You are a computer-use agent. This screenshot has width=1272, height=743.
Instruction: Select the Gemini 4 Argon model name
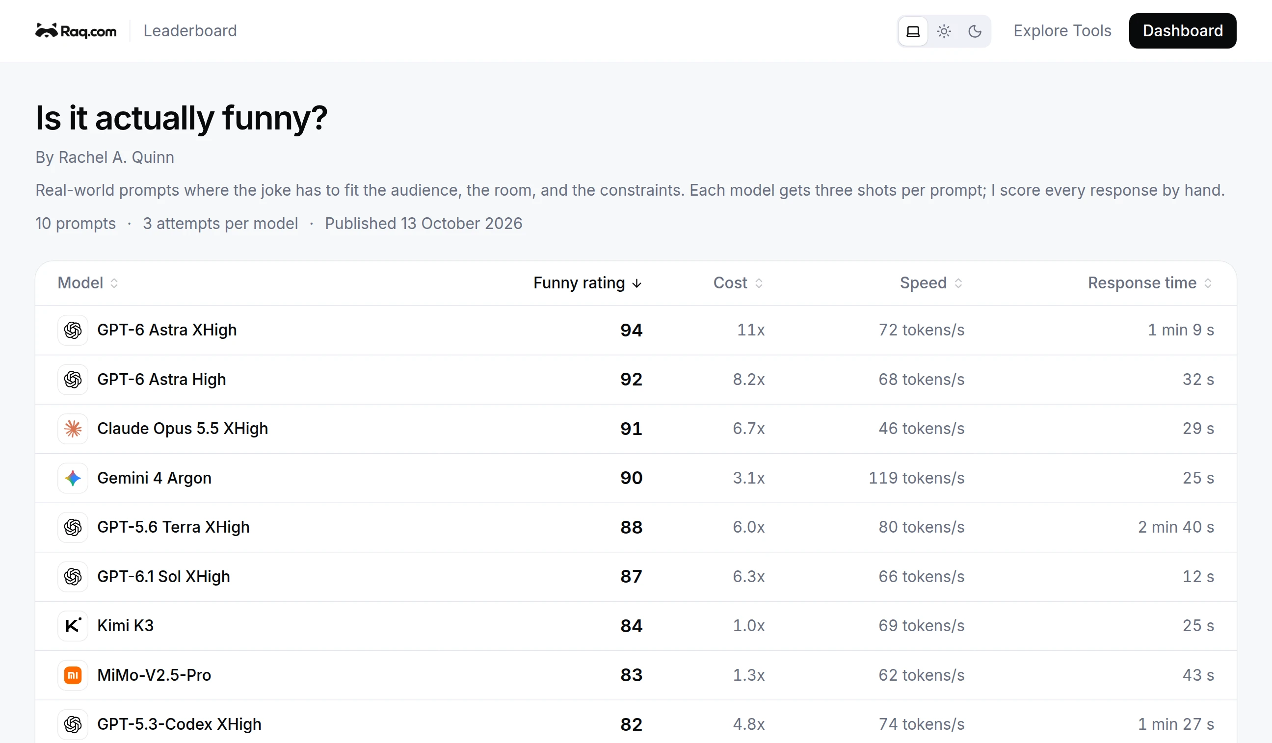coord(155,478)
